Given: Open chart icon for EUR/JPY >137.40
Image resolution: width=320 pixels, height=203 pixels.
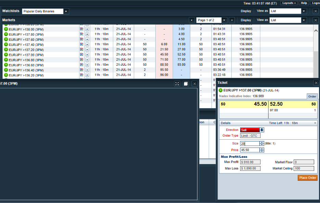Looking at the screenshot, I should (82, 44).
